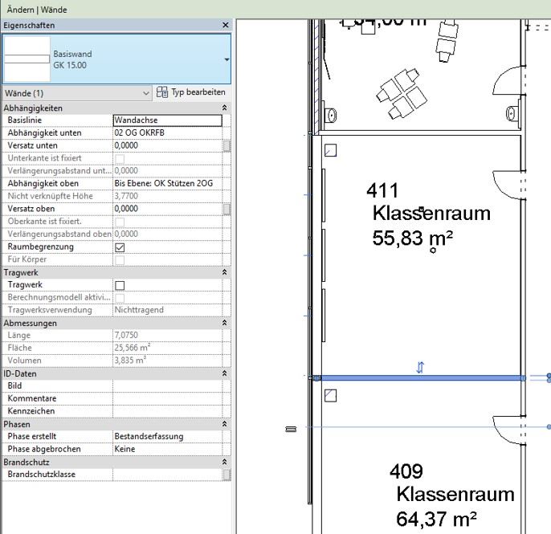The height and width of the screenshot is (534, 551).
Task: Click the Typ bearbeiten button
Action: click(191, 93)
